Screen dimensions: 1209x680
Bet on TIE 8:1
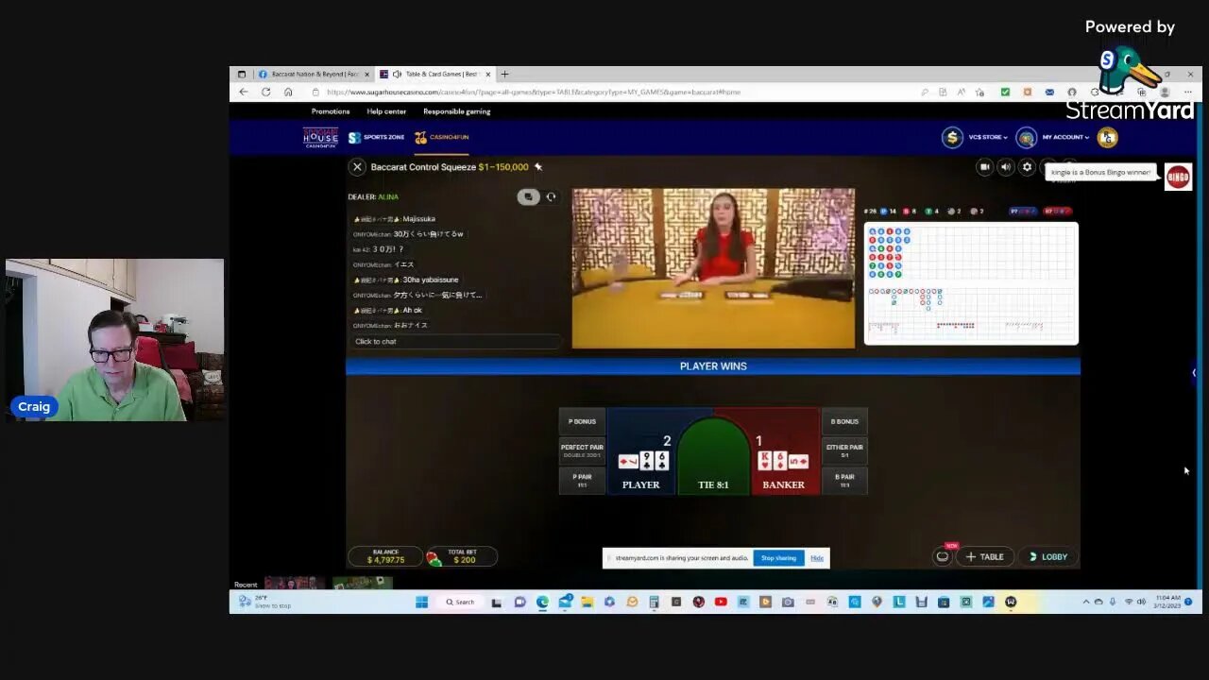point(713,458)
